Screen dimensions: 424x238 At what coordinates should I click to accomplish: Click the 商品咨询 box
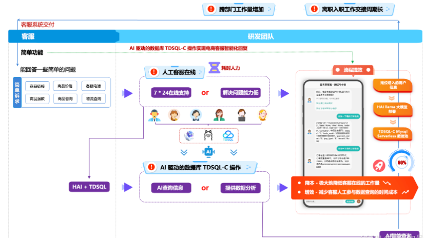tap(65, 98)
